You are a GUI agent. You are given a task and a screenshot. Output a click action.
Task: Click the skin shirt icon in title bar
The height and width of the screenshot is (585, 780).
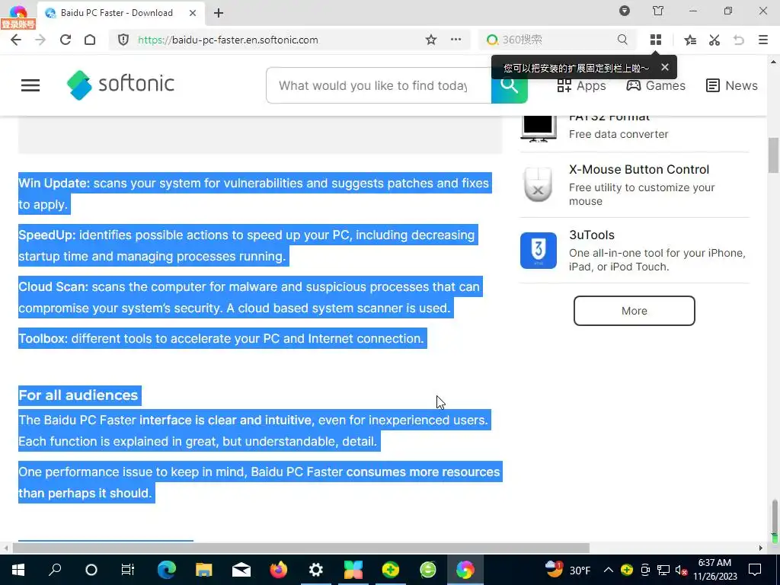tap(658, 11)
